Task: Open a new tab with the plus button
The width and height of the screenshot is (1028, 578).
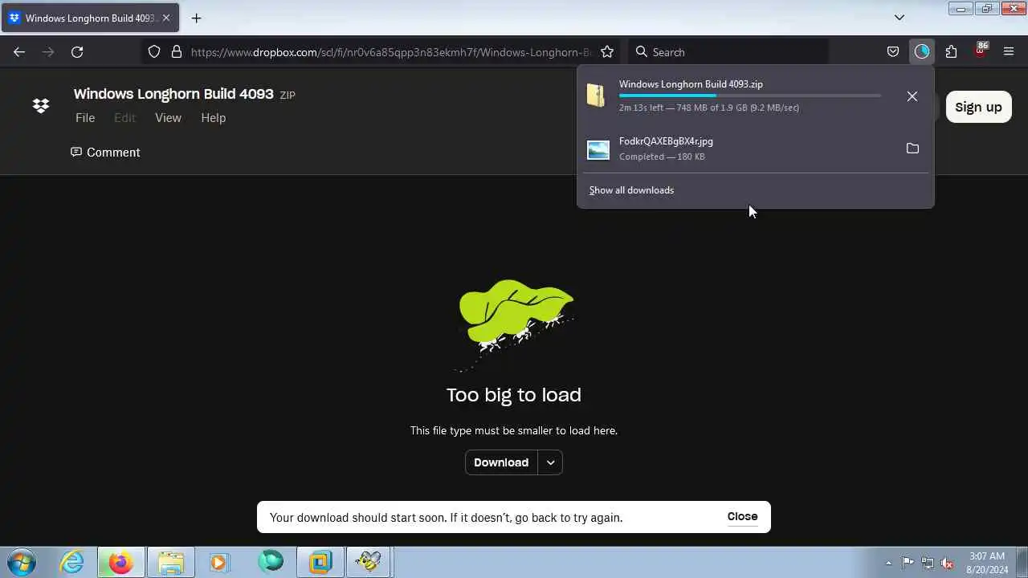Action: (x=196, y=18)
